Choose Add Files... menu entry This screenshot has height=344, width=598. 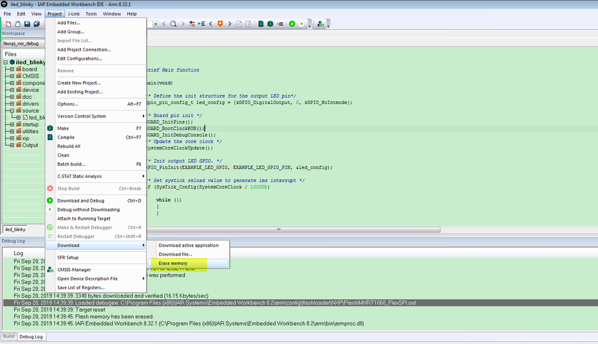(96, 23)
